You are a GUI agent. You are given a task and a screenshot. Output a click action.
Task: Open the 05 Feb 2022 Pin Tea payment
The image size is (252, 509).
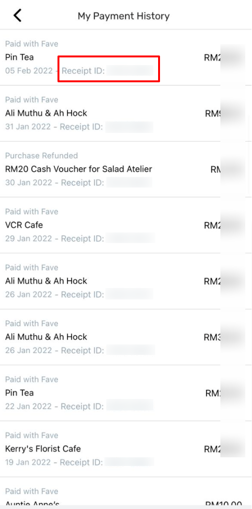coord(126,57)
